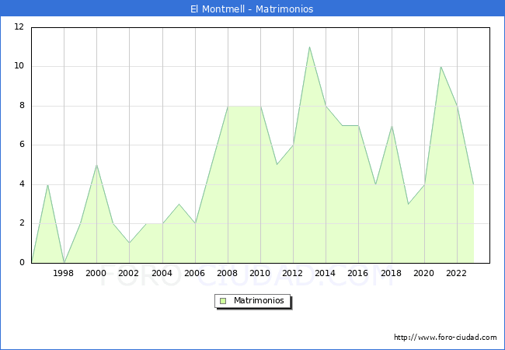Screen dimensions: 505x350
Task: Click the green Matrimonios legend swatch
Action: tap(223, 300)
